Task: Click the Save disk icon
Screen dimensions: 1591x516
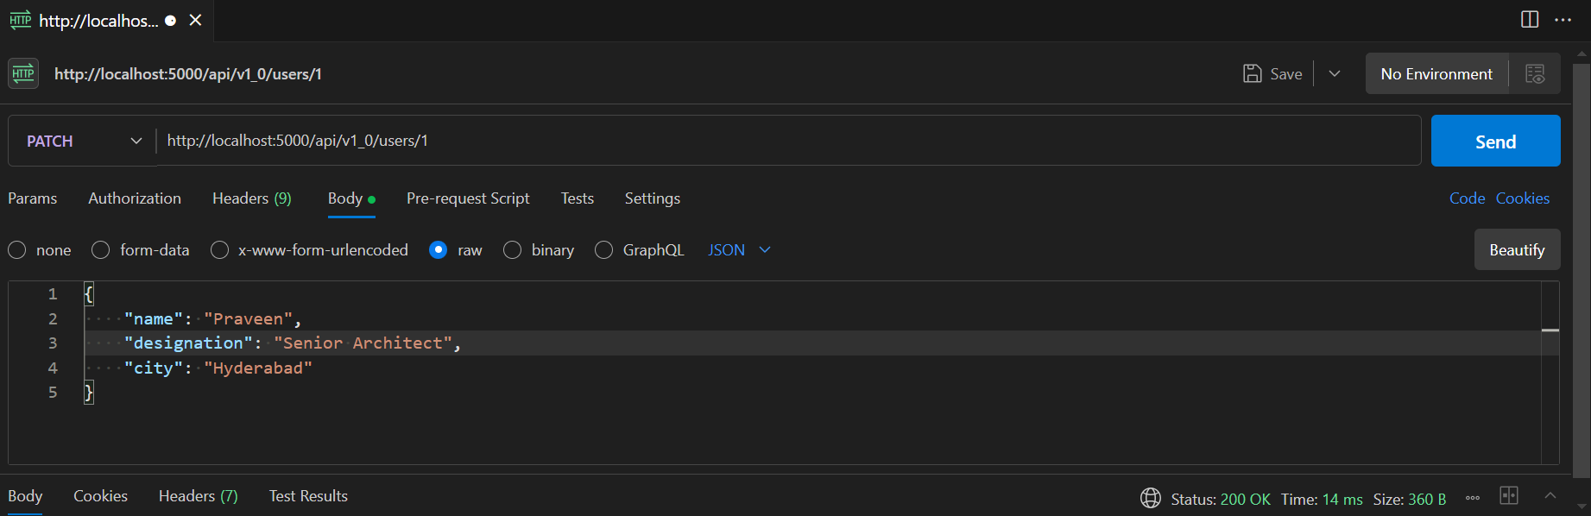Action: (x=1252, y=73)
